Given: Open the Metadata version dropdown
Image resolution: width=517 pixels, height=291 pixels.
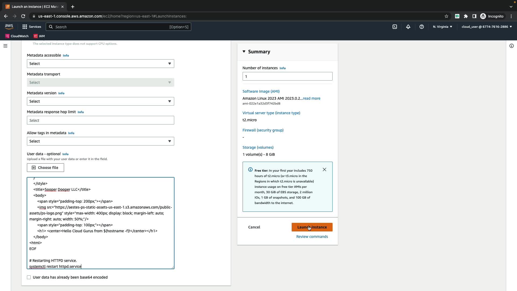Looking at the screenshot, I should pos(100,101).
